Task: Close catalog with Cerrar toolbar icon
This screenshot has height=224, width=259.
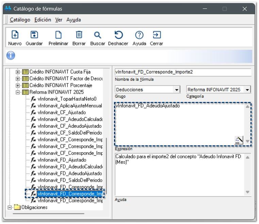Action: point(157,35)
